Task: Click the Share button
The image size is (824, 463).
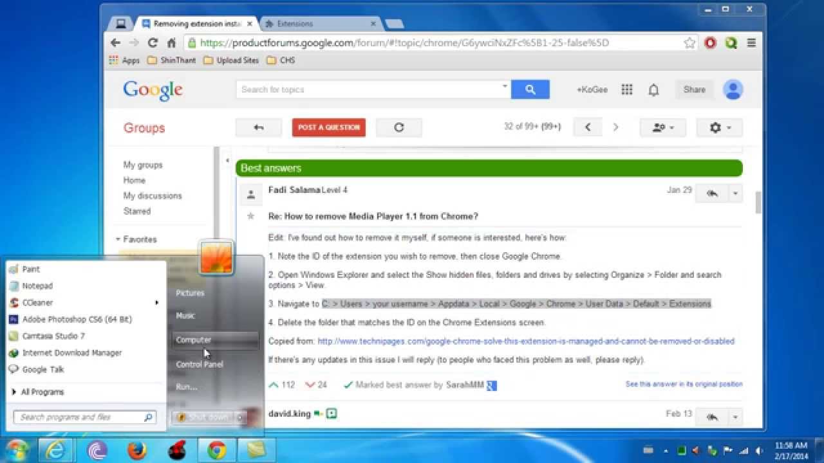Action: tap(694, 89)
